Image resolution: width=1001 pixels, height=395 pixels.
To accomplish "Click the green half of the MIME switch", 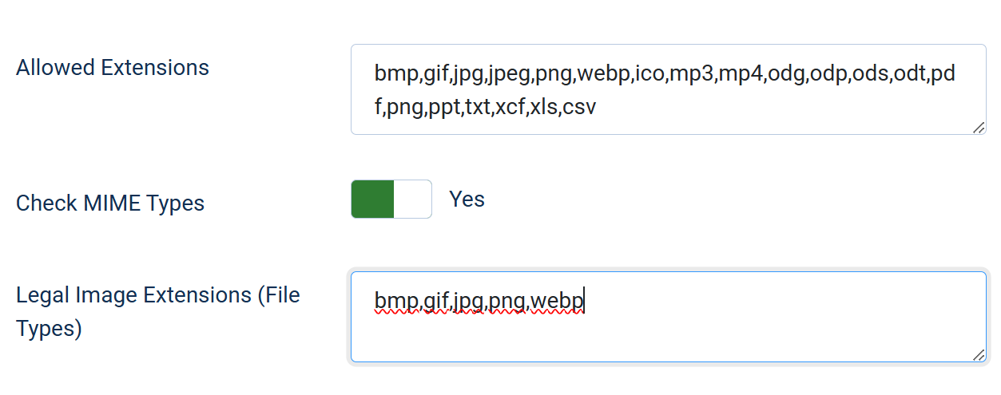I will (x=372, y=199).
